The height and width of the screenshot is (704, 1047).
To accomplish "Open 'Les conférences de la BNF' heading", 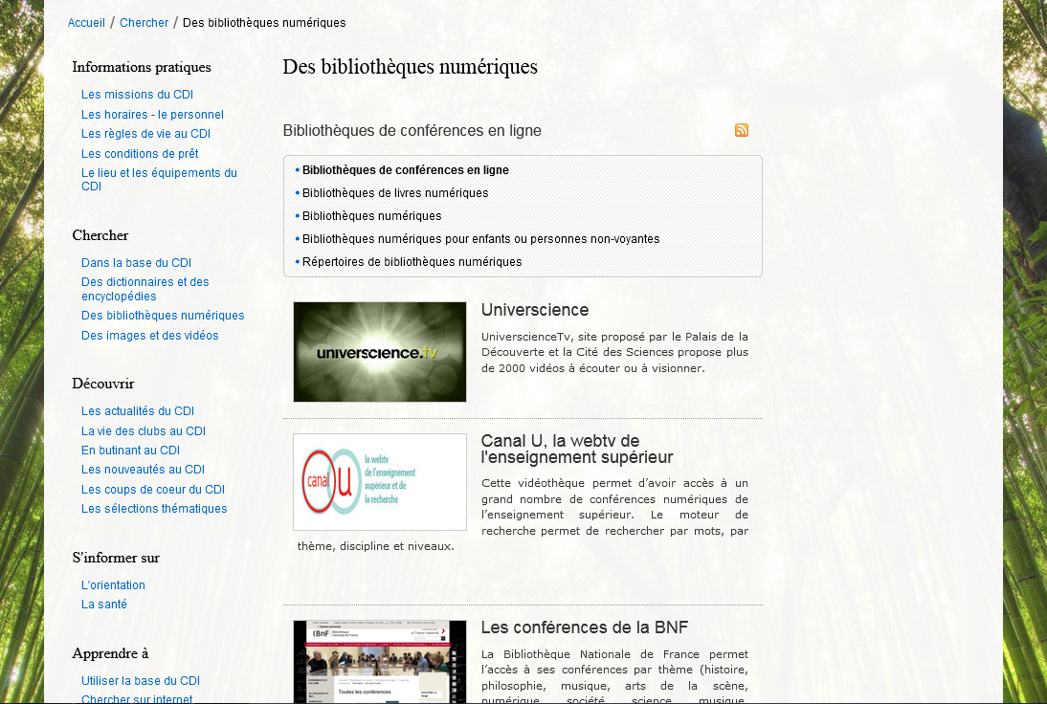I will 584,628.
